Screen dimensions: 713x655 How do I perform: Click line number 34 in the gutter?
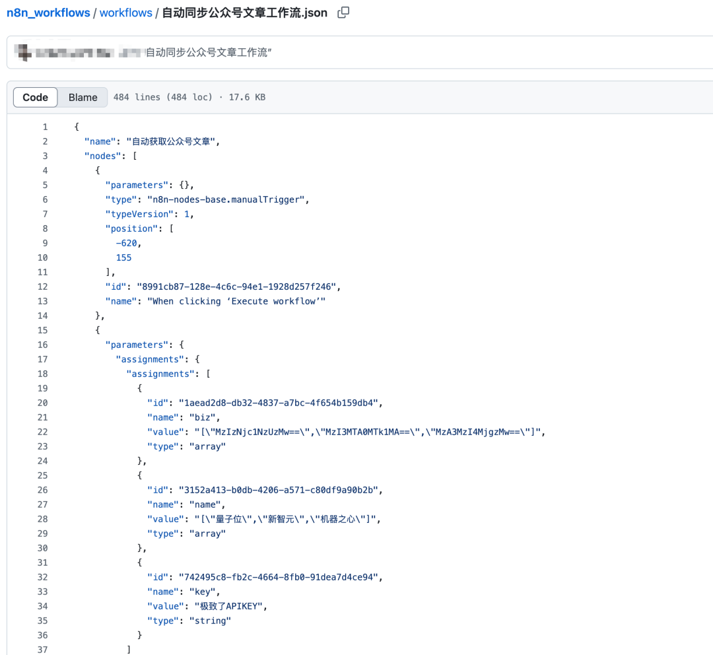(x=42, y=606)
